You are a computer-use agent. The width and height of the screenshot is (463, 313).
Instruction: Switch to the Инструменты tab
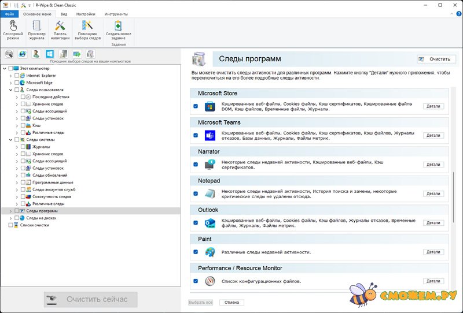pyautogui.click(x=116, y=13)
